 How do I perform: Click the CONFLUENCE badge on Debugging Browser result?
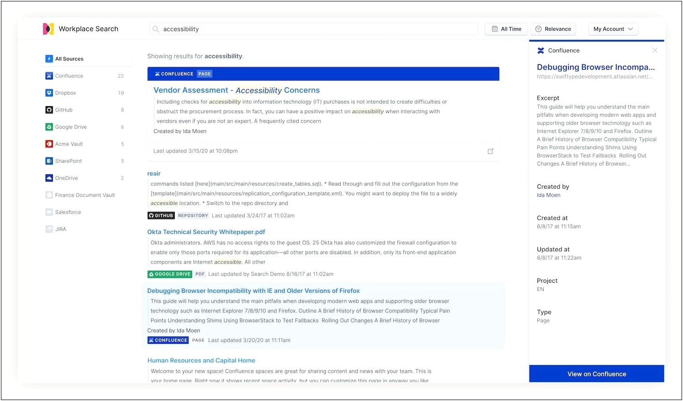[168, 340]
